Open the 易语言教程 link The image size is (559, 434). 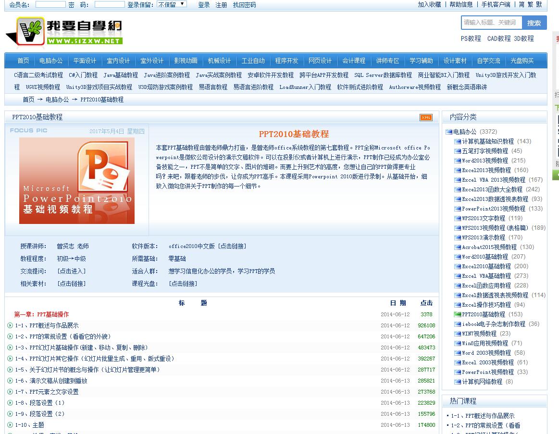tap(213, 87)
